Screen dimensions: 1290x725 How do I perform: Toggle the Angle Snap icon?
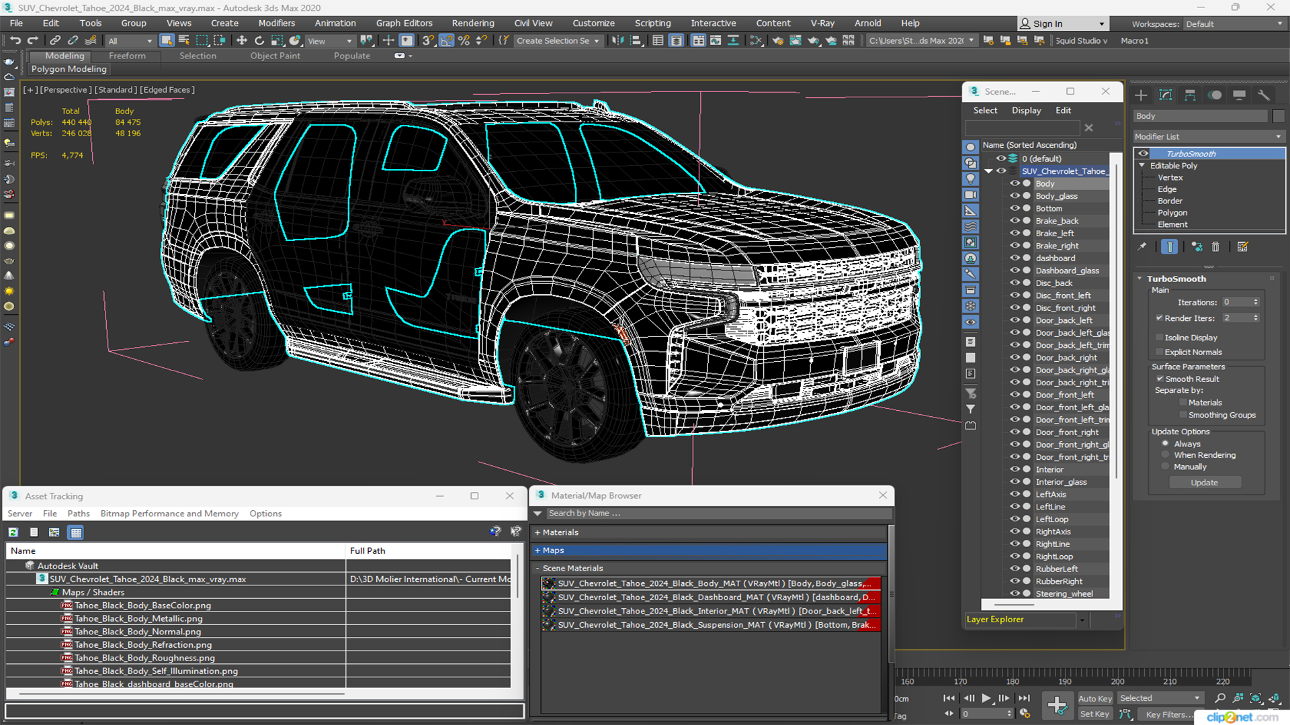tap(446, 41)
